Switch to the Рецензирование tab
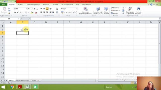This screenshot has width=161, height=90. [x=67, y=4]
